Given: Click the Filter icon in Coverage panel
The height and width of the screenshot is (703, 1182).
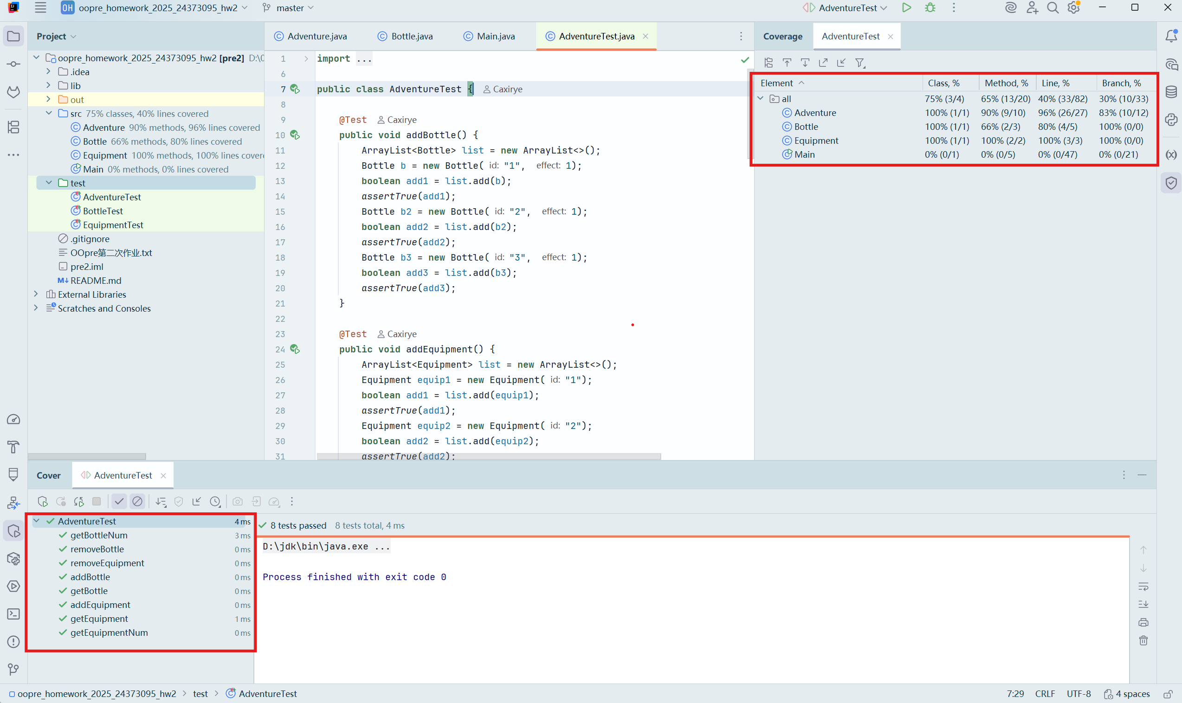Looking at the screenshot, I should pos(860,63).
